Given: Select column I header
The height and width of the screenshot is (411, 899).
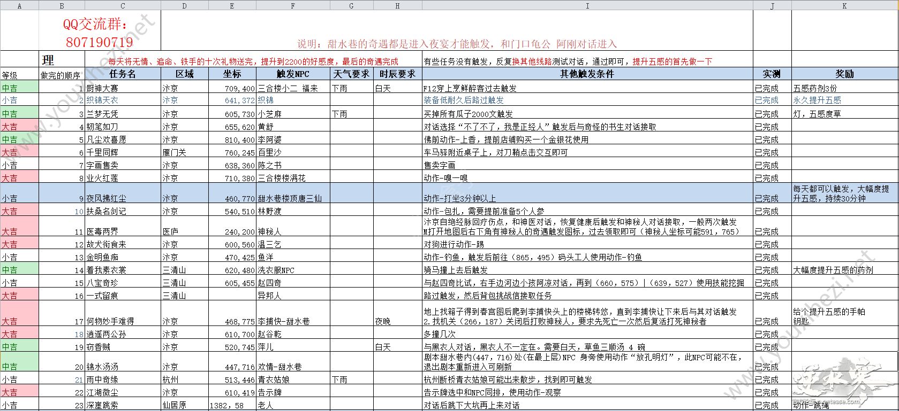Looking at the screenshot, I should coord(587,5).
